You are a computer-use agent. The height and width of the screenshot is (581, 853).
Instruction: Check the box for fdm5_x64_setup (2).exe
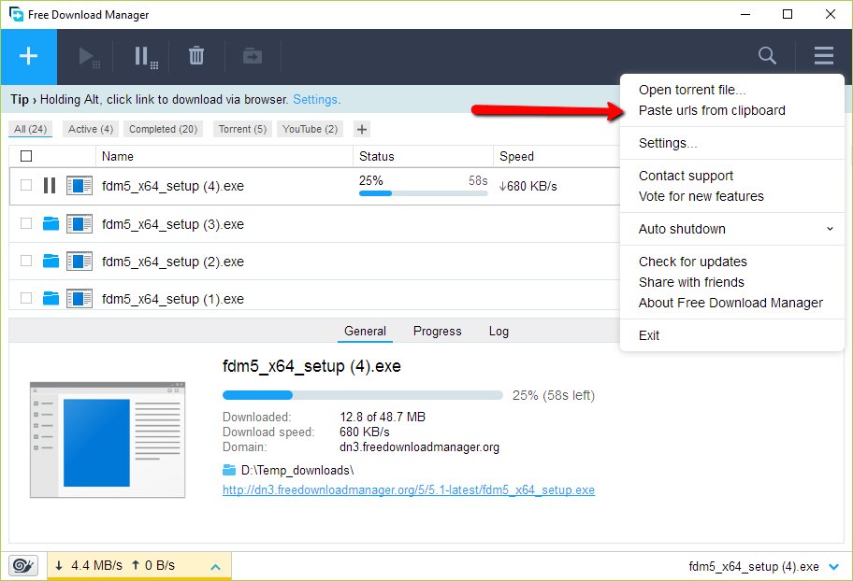click(x=26, y=261)
